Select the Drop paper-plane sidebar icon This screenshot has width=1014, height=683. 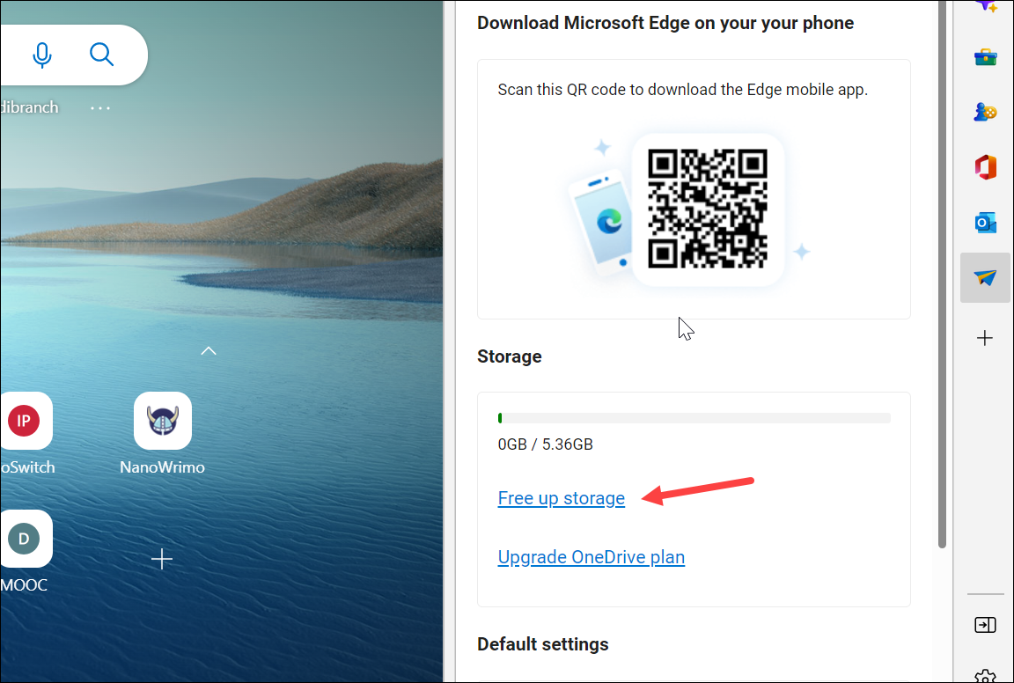pyautogui.click(x=986, y=277)
